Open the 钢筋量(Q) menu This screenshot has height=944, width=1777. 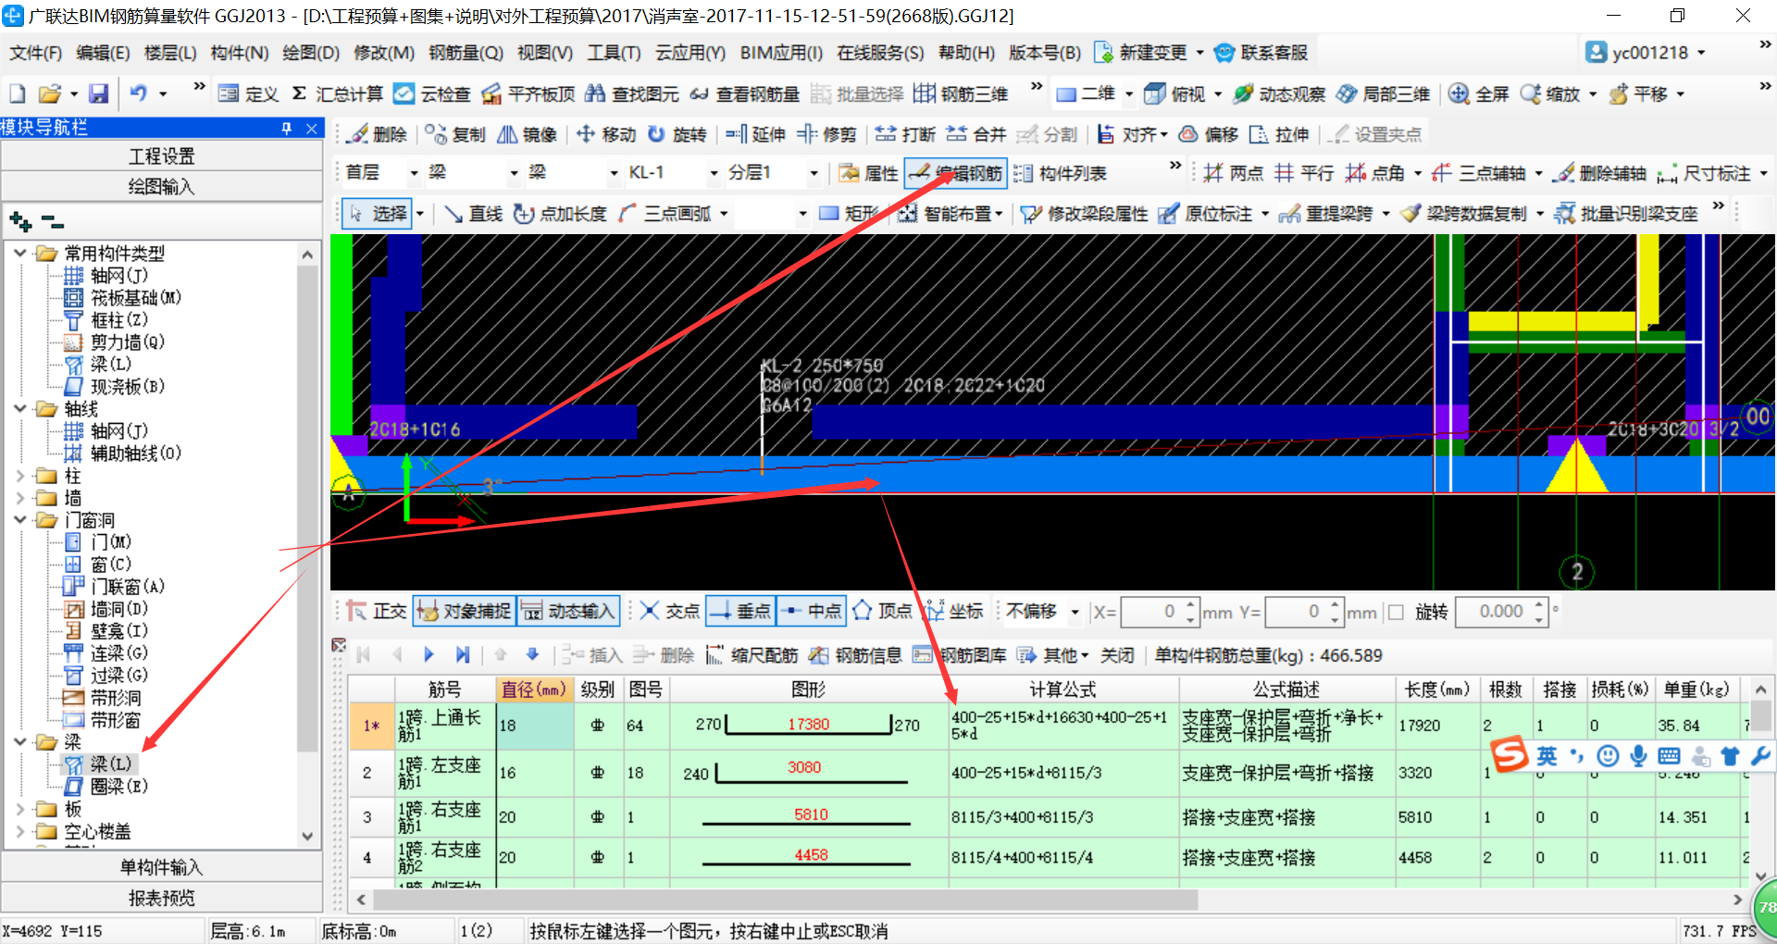466,53
